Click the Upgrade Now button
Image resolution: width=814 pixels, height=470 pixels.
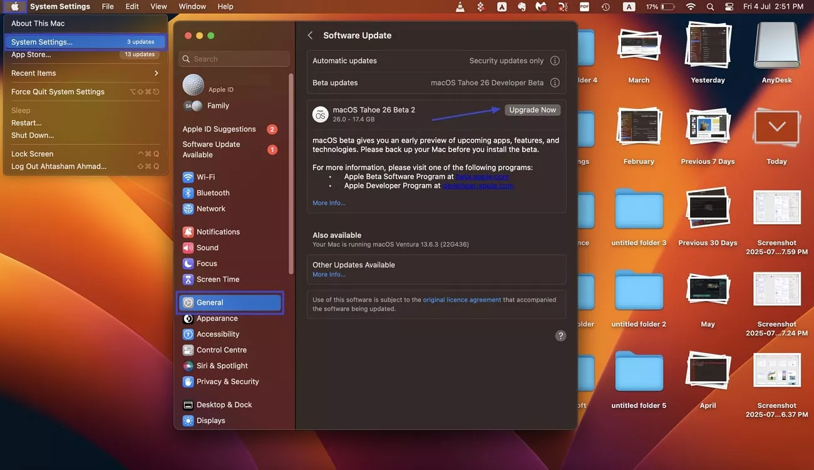532,110
